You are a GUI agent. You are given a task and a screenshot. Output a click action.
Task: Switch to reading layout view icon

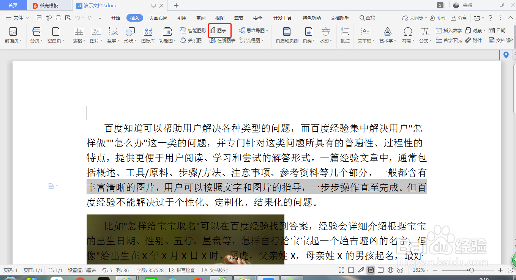pyautogui.click(x=351, y=270)
